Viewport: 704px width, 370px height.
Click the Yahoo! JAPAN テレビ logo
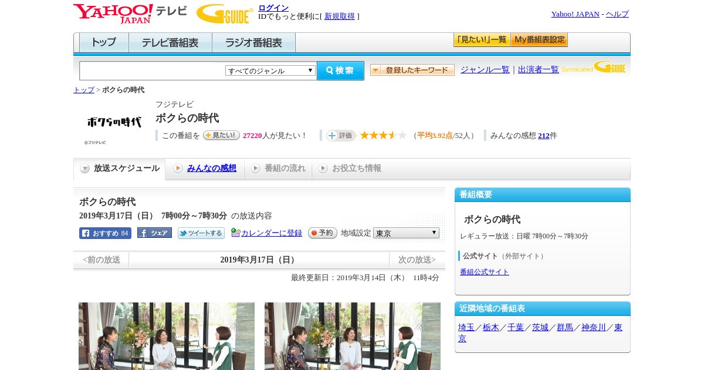click(x=130, y=14)
